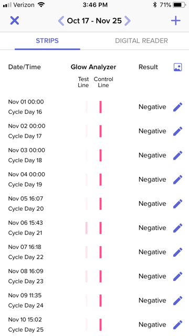Open the Nov 06 15:43 test row
Viewport: 189px width, 336px height.
[94, 228]
